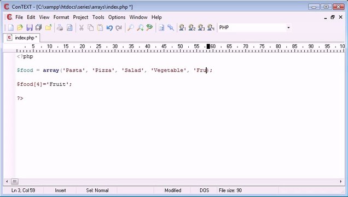Select the index.php file tab
348x197 pixels.
(21, 38)
